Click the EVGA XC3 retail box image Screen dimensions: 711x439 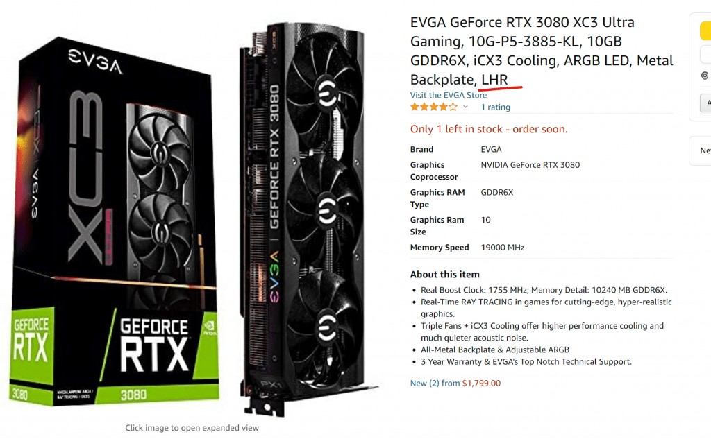[116, 222]
